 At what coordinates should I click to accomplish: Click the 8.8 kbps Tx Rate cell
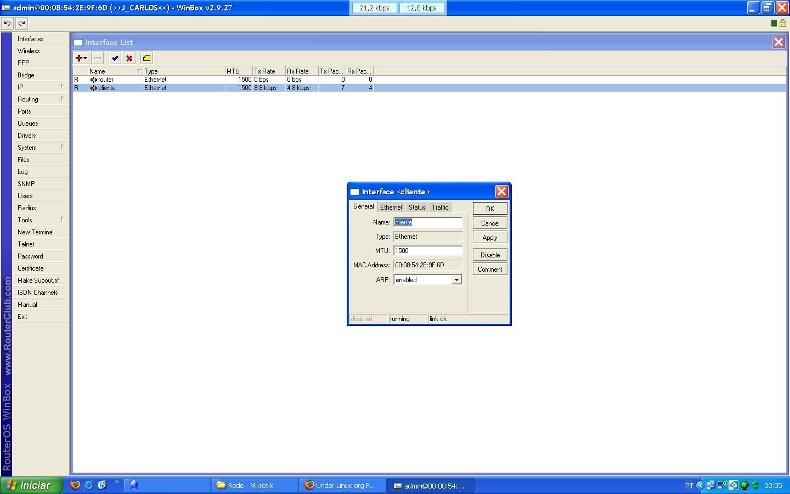click(269, 88)
